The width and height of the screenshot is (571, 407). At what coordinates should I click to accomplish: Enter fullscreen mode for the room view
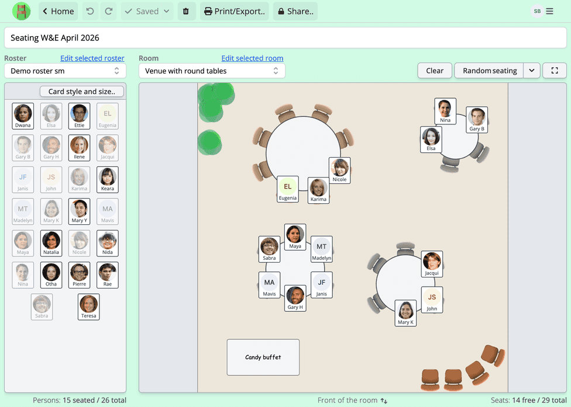[x=554, y=70]
